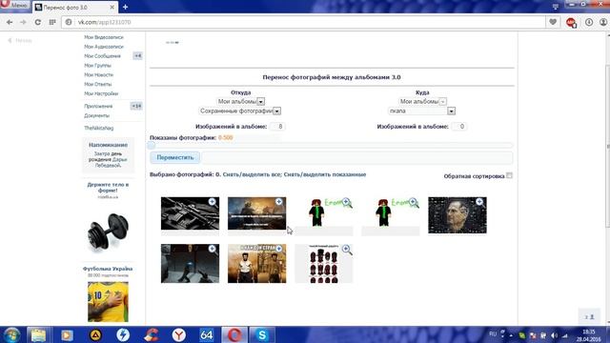The height and width of the screenshot is (343, 610).
Task: Open the lightning bolt app on taskbar
Action: coord(123,334)
